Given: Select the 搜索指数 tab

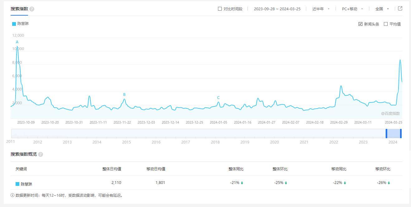Looking at the screenshot, I should (19, 9).
